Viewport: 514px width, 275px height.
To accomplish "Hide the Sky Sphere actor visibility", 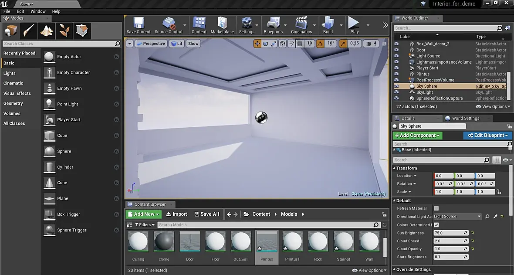I will click(x=396, y=86).
